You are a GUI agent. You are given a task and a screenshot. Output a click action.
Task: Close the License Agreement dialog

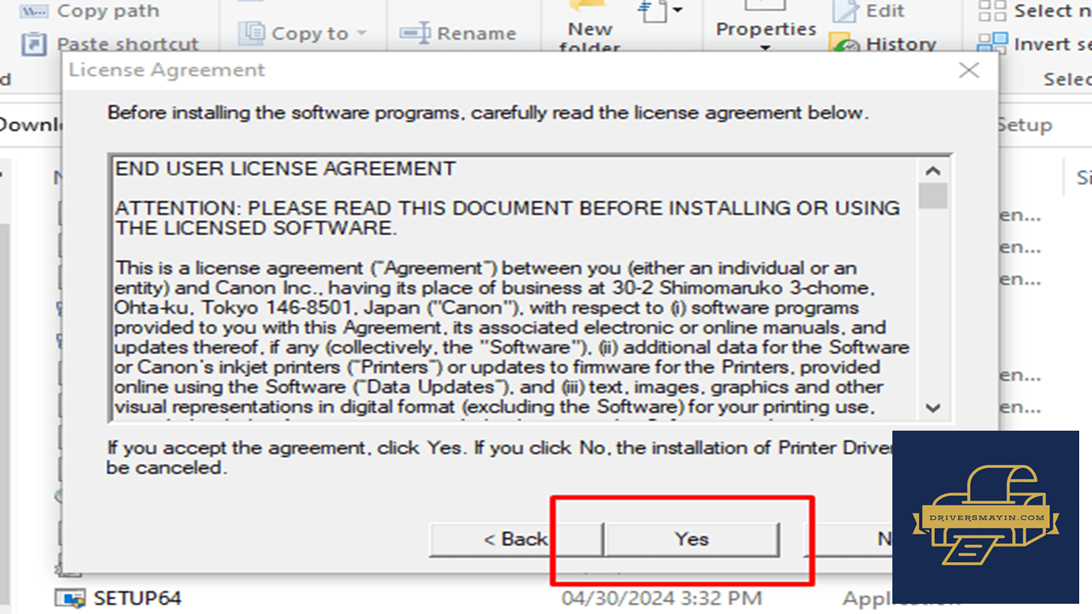pos(969,71)
